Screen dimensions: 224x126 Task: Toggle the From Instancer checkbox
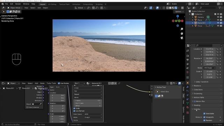pos(27,107)
